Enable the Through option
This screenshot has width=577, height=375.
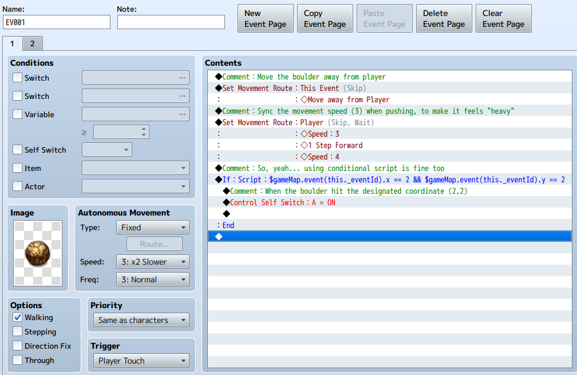pyautogui.click(x=17, y=360)
